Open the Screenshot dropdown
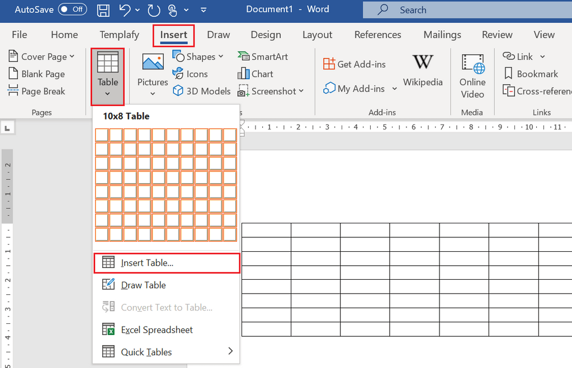The width and height of the screenshot is (572, 368). (x=301, y=91)
